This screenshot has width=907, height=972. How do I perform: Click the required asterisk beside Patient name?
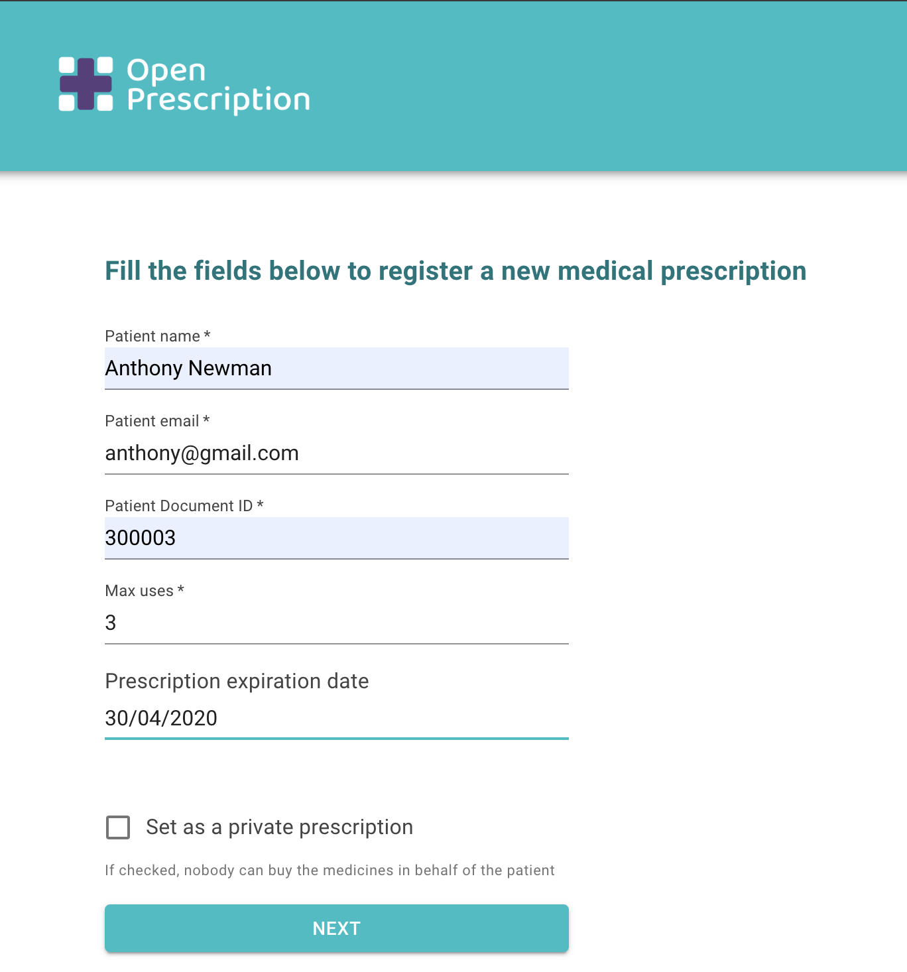coord(207,335)
